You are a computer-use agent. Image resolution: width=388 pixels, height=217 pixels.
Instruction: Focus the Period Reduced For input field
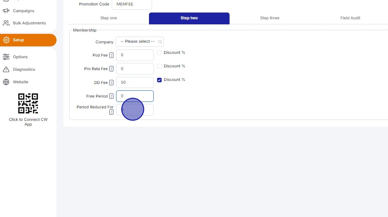(135, 110)
